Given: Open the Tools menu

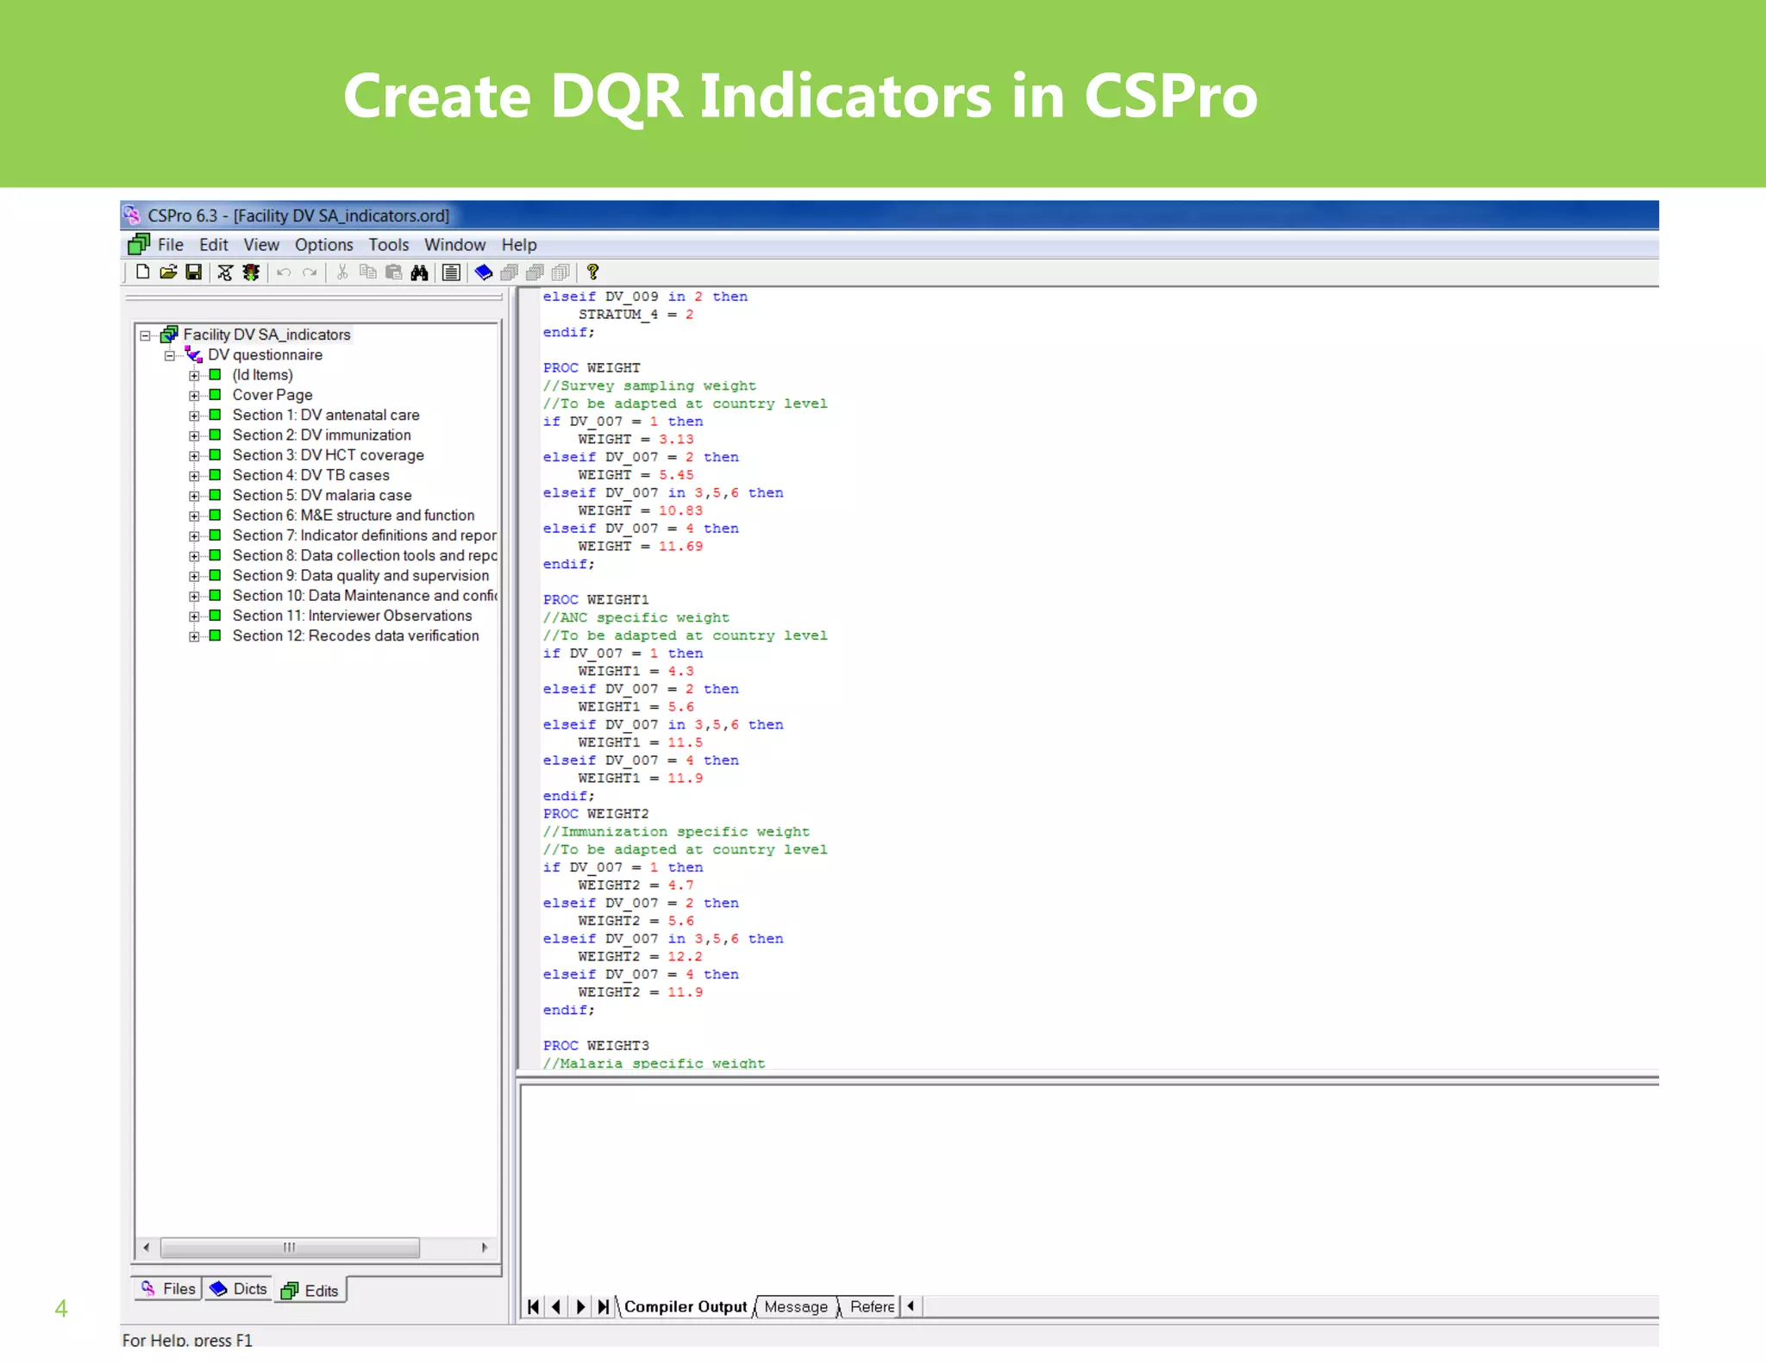Looking at the screenshot, I should 389,245.
